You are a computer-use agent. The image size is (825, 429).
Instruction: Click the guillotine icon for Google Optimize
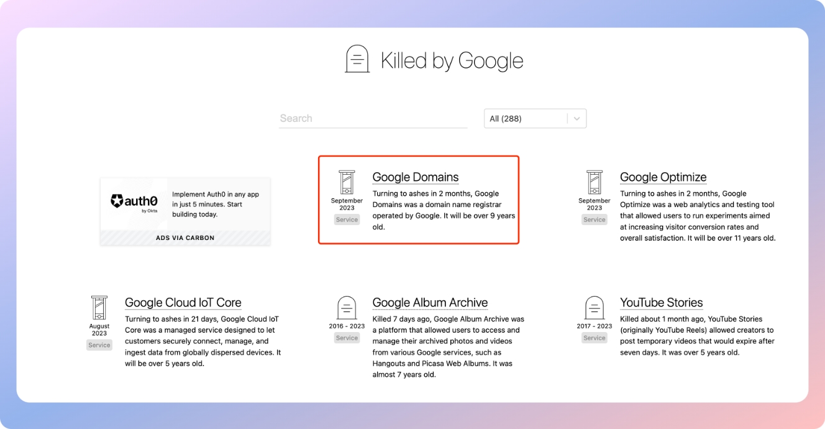595,182
